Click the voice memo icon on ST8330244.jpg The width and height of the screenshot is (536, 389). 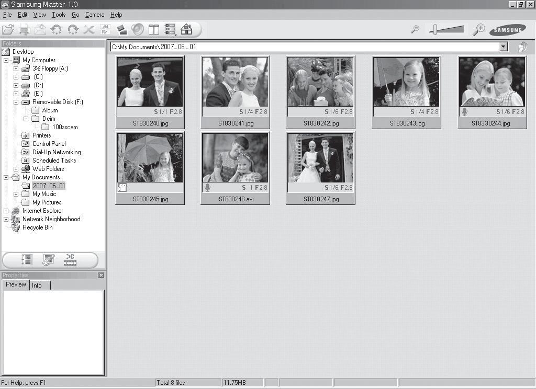(464, 112)
